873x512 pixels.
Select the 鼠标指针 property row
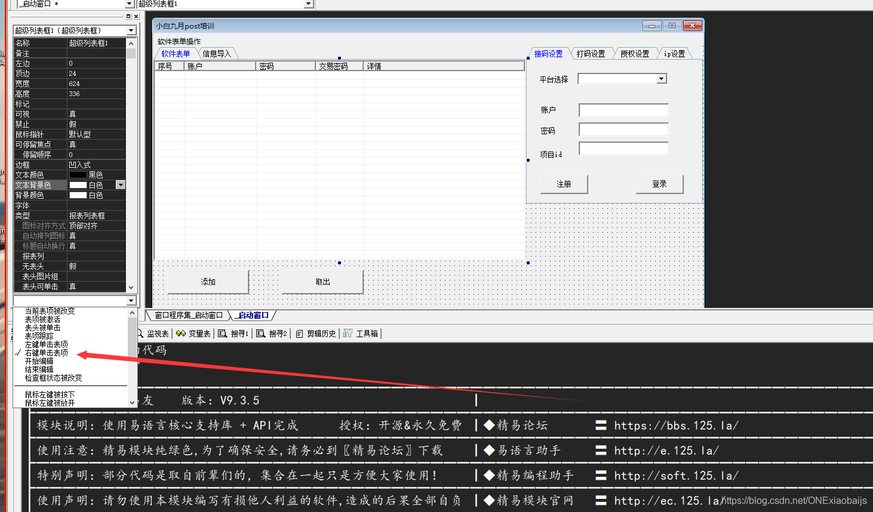[70, 134]
